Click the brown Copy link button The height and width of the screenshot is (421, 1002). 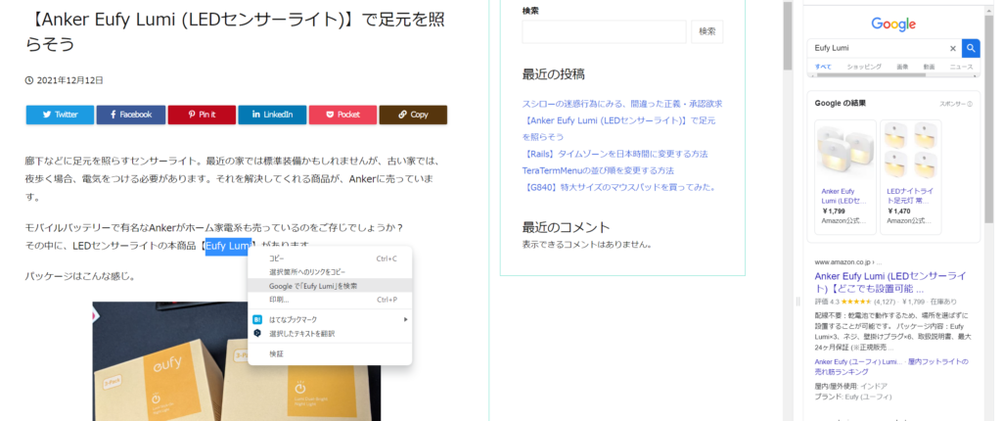point(414,115)
